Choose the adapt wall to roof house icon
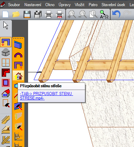Image resolution: width=134 pixels, height=147 pixels. point(18,75)
